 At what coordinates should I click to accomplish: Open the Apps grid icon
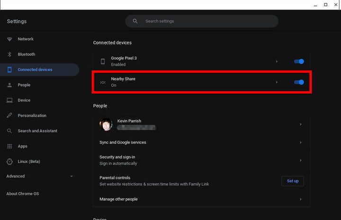[x=9, y=146]
